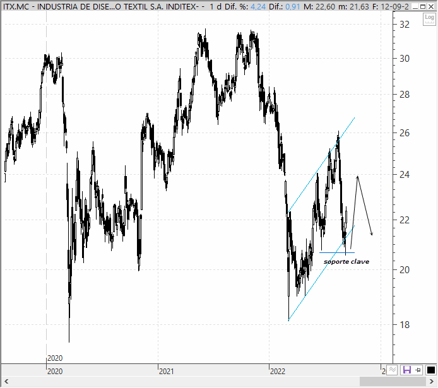The image size is (438, 388).
Task: Click the 30 price axis label
Action: 405,59
